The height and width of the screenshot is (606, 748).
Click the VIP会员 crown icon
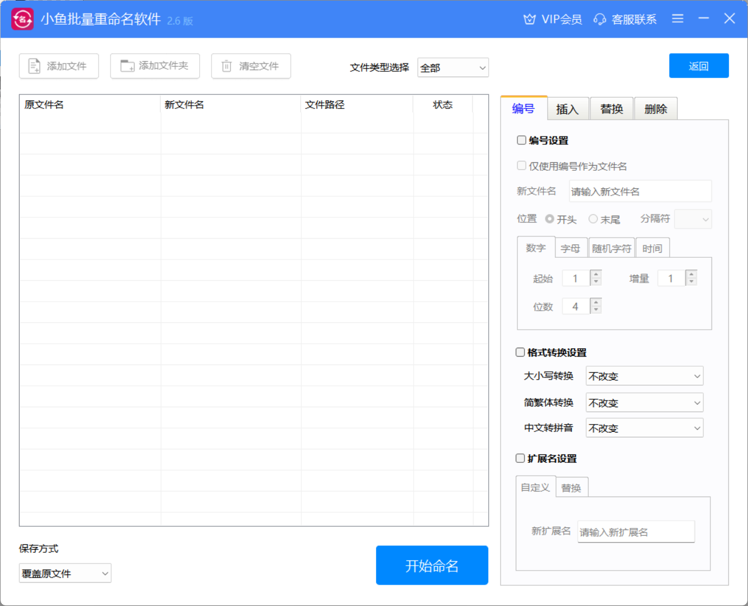(x=528, y=19)
